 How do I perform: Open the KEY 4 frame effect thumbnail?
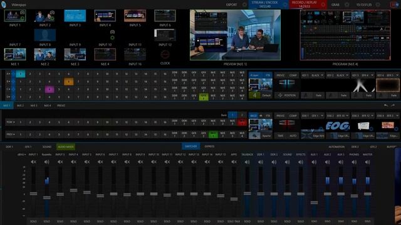(388, 86)
